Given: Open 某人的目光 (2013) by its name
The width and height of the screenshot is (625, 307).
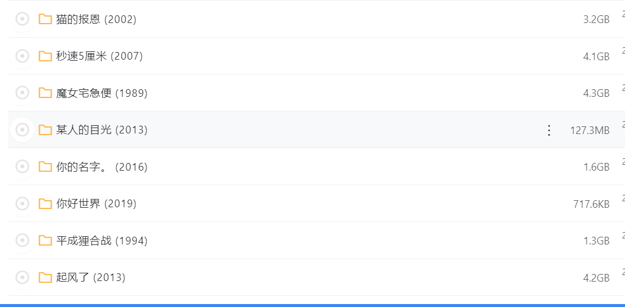Looking at the screenshot, I should 102,130.
